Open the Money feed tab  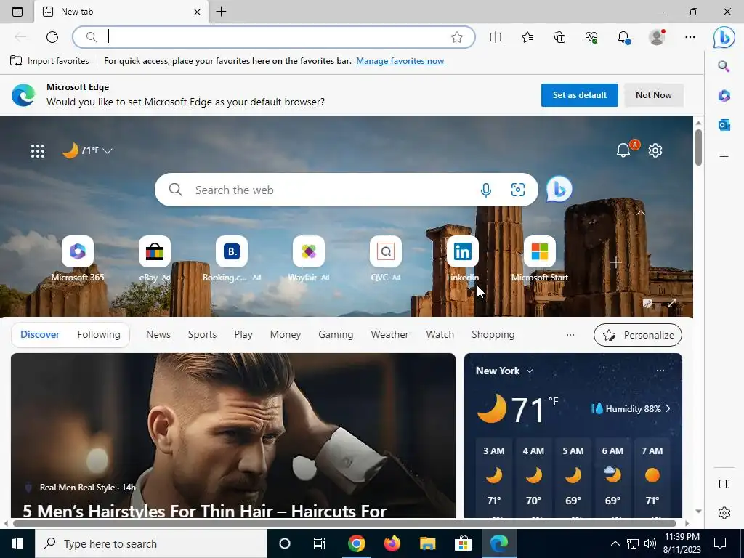pyautogui.click(x=285, y=334)
